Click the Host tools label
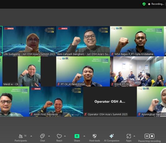The image size is (166, 143). coord(95,141)
